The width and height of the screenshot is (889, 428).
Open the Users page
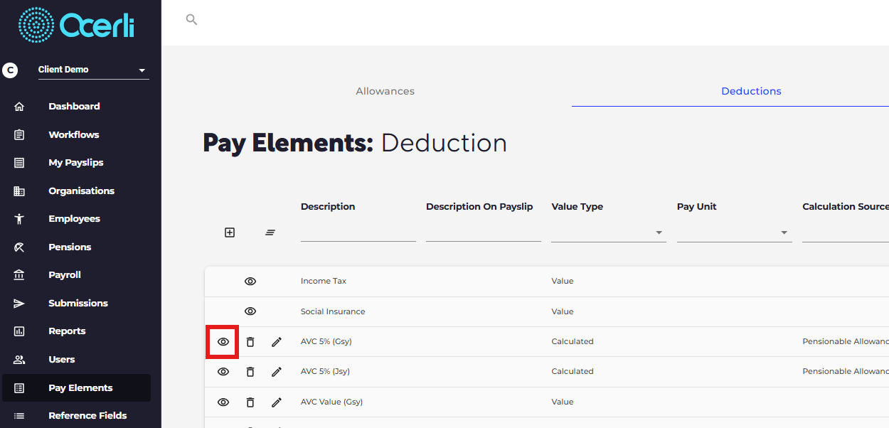(61, 360)
